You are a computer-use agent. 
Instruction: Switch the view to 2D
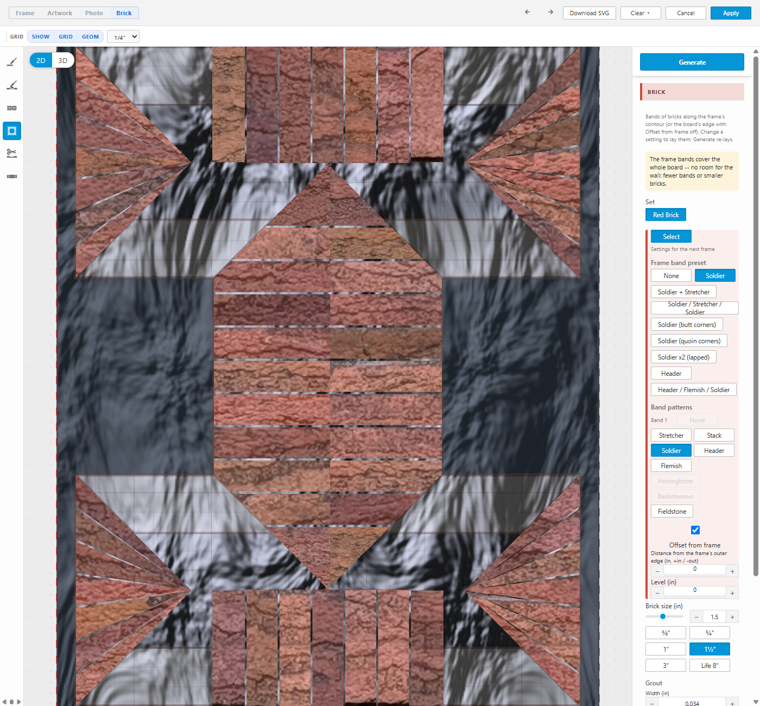pyautogui.click(x=41, y=60)
